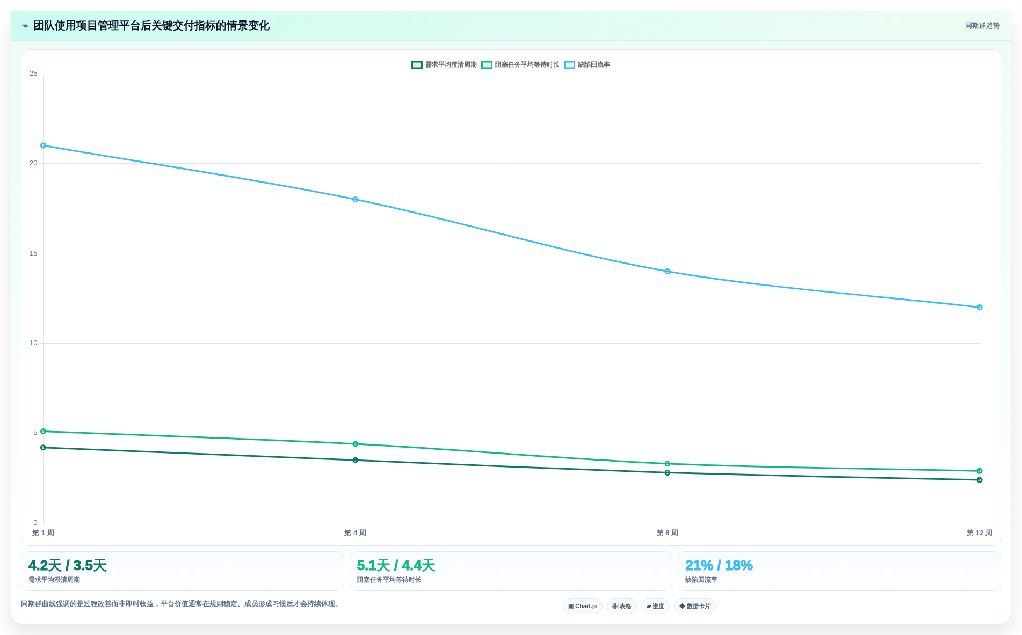Click the 缺陷回流率 data point at 第 4 周
This screenshot has width=1022, height=635.
point(356,200)
